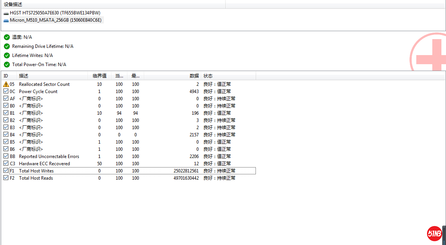This screenshot has height=245, width=446.
Task: Click status 良好：值正常 in BB row
Action: pyautogui.click(x=217, y=156)
